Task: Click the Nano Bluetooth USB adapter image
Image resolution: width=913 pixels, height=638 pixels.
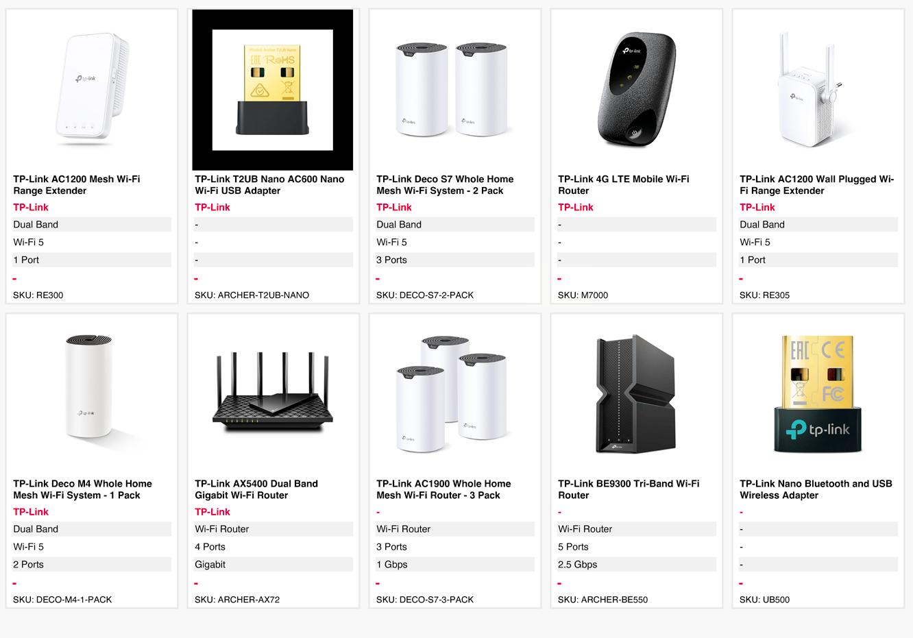Action: click(818, 393)
